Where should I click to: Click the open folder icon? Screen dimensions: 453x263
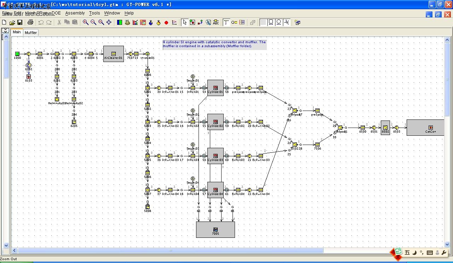[12, 22]
